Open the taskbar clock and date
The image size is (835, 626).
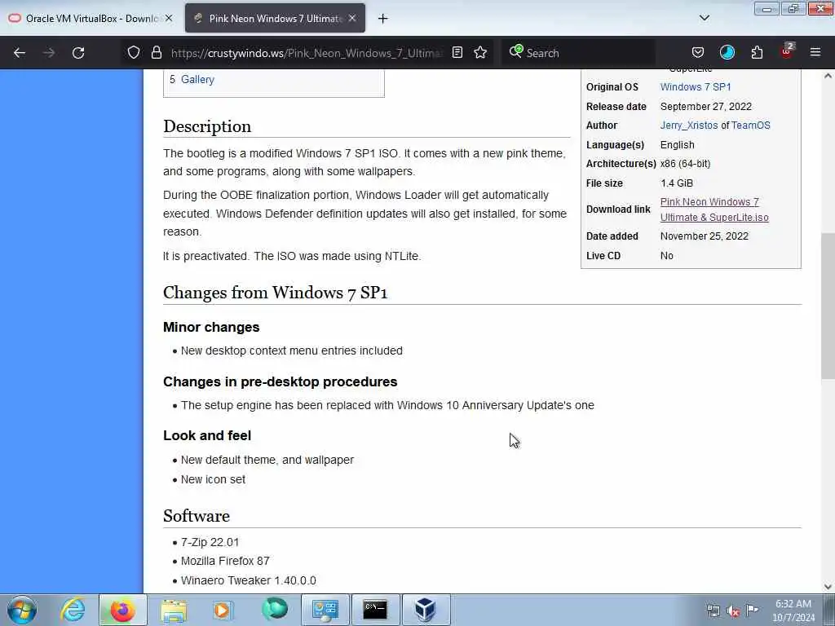[x=793, y=611]
